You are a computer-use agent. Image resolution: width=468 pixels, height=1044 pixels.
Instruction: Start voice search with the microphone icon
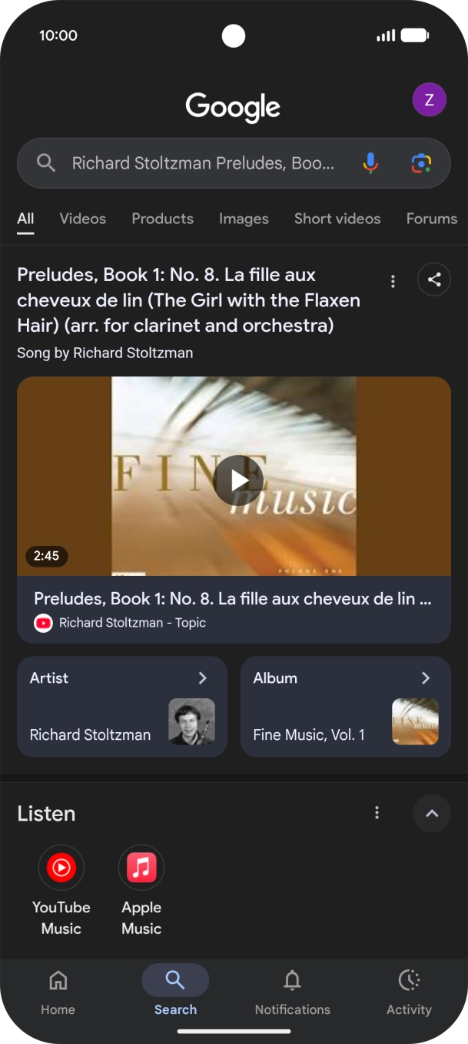(371, 162)
